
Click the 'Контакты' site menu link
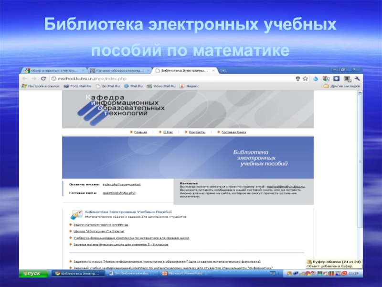click(197, 132)
